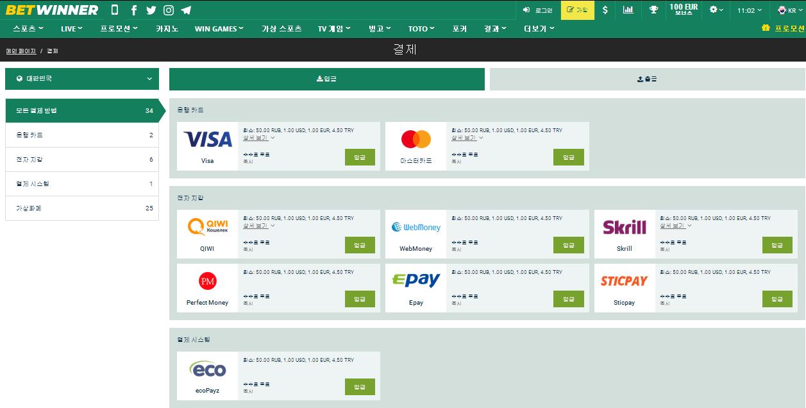Click the 100 EUR bonus badge

(x=684, y=10)
